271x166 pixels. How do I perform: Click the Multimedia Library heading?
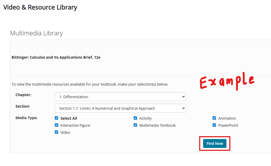coord(36,33)
